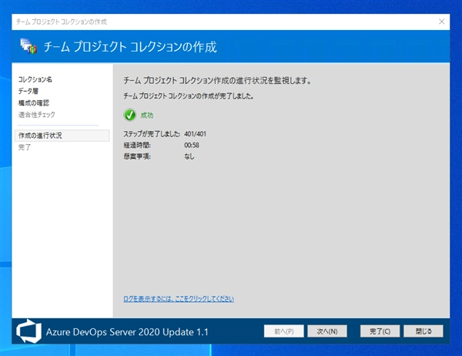Click the 閉じる button

click(423, 331)
